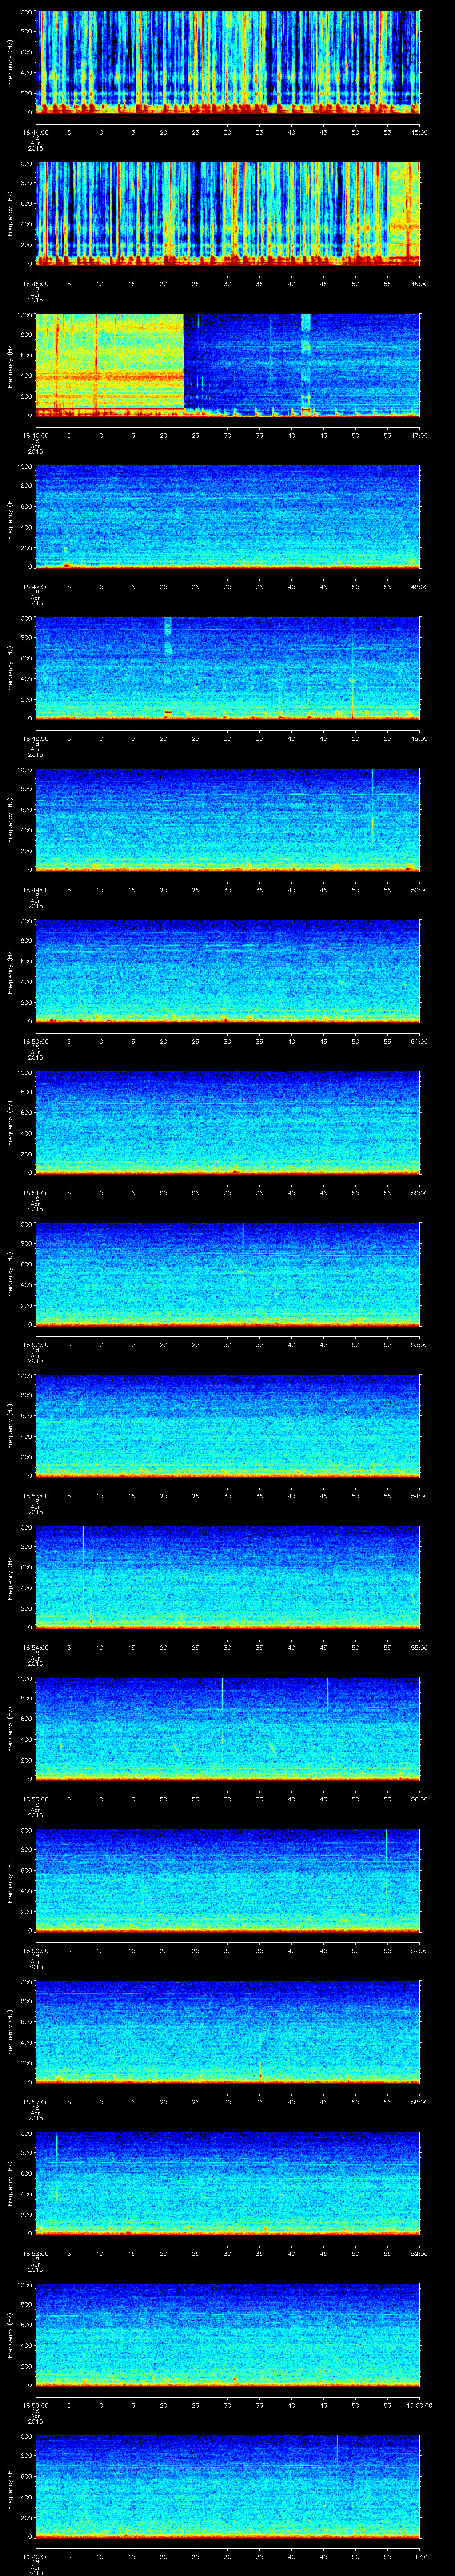Viewport: 455px width, 2576px height.
Task: Select the 53:00 end time label
Action: pos(420,1345)
